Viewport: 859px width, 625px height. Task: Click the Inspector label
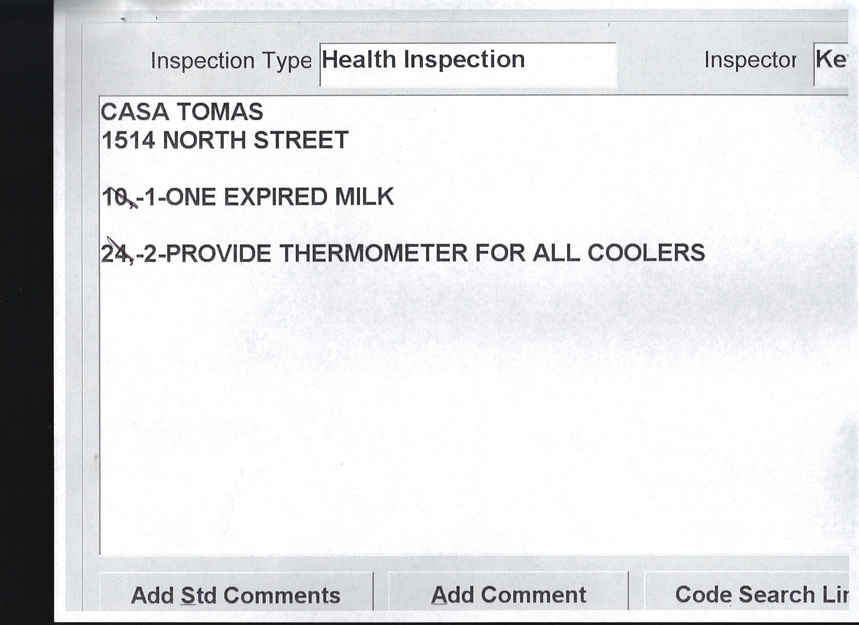(x=750, y=60)
